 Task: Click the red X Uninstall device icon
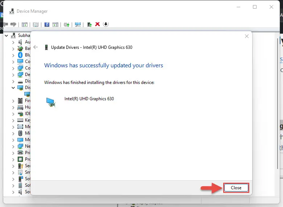click(x=97, y=24)
